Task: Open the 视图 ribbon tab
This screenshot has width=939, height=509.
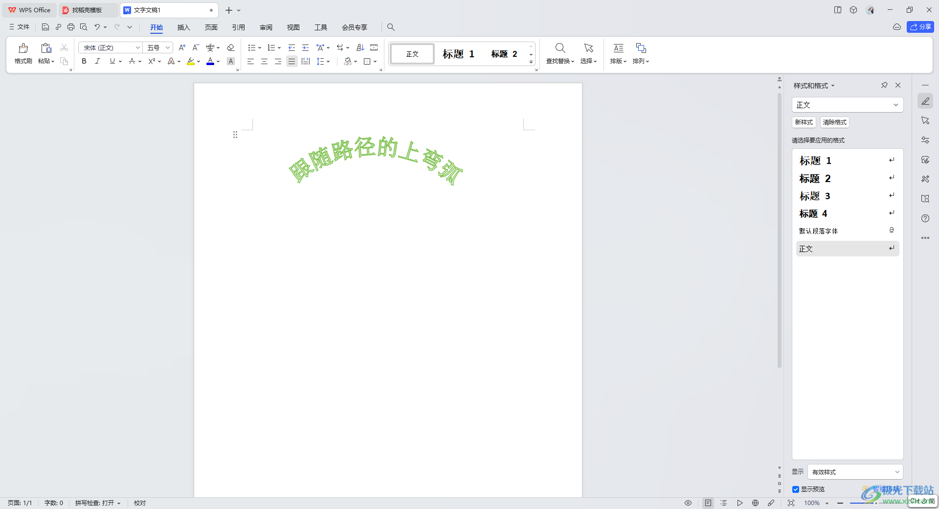Action: click(293, 27)
